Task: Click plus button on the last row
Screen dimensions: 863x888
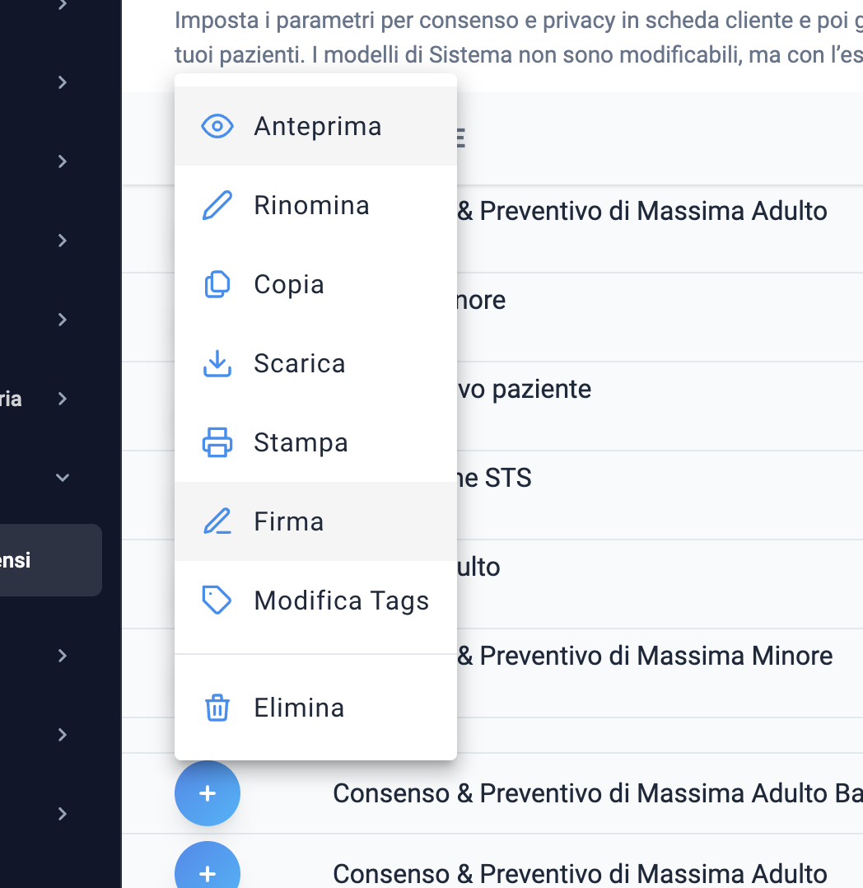Action: [x=208, y=867]
